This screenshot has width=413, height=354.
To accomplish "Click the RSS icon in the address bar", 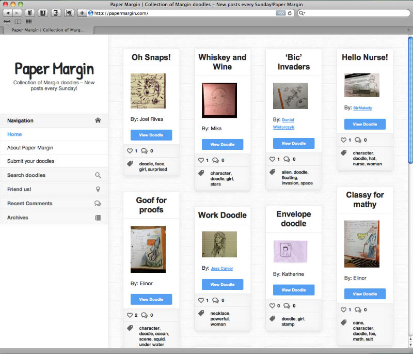I will click(x=280, y=13).
